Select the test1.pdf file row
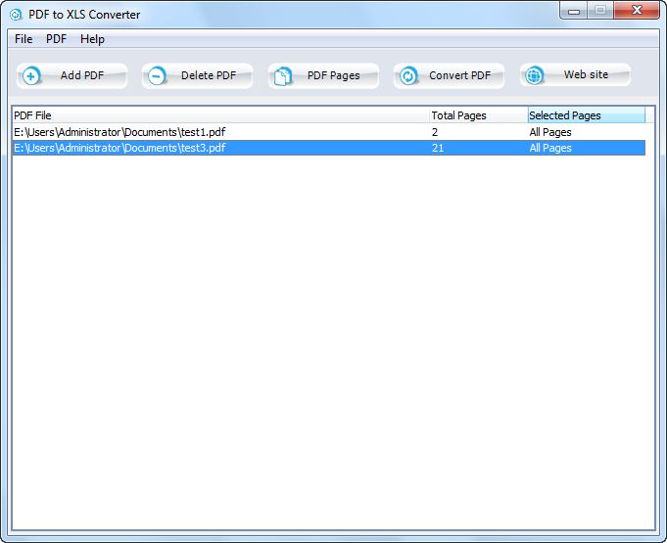The width and height of the screenshot is (667, 543). [329, 132]
